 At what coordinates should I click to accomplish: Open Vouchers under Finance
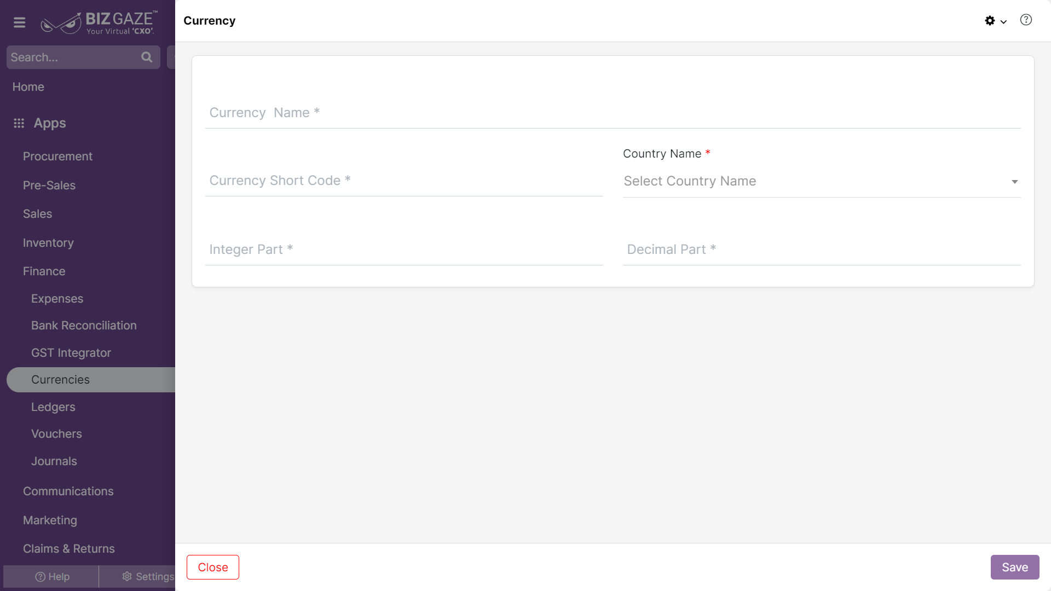(56, 434)
